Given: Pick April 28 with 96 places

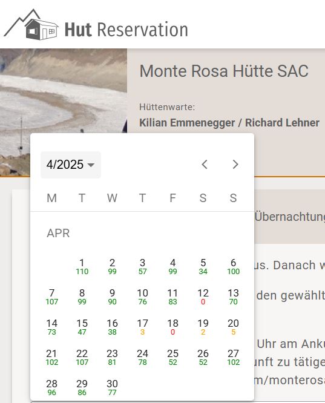Looking at the screenshot, I should [x=51, y=388].
